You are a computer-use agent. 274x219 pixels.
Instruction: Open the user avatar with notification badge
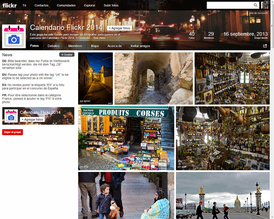click(265, 5)
